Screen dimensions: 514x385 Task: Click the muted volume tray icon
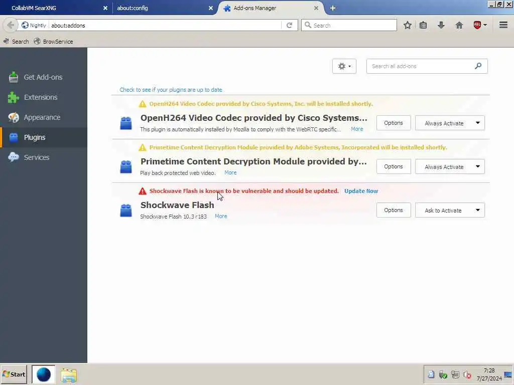(467, 374)
